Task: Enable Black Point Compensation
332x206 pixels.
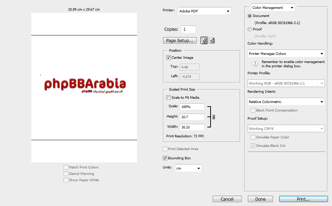Action: click(x=253, y=110)
